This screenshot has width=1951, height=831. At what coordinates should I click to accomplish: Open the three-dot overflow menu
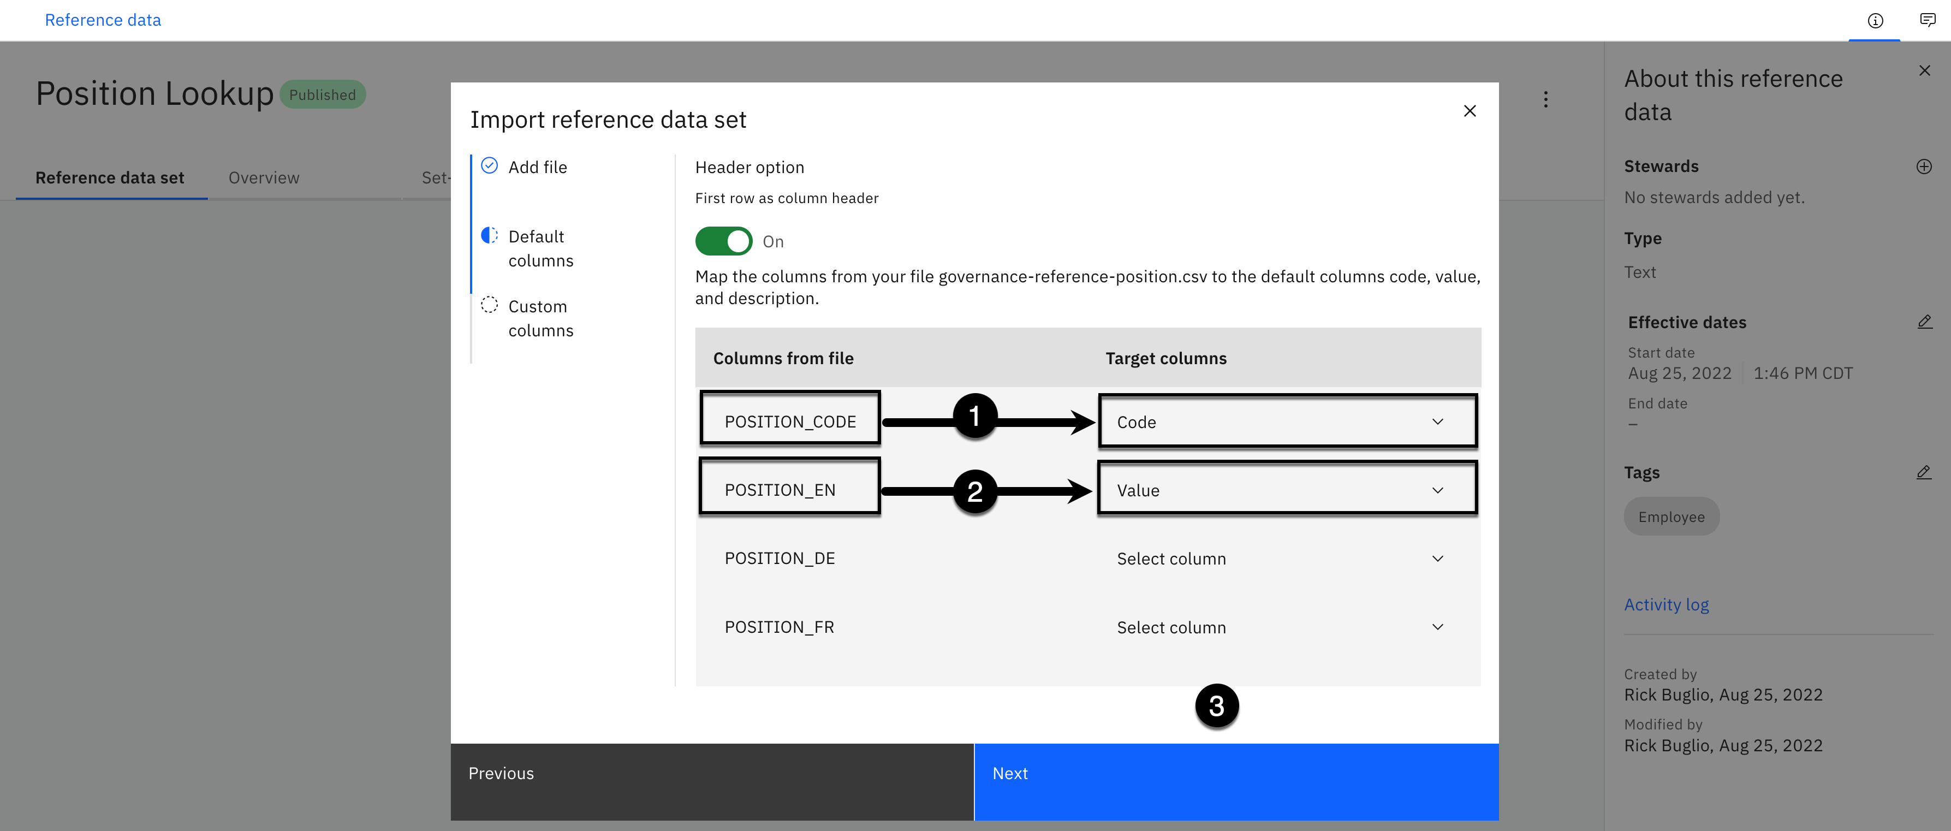pyautogui.click(x=1546, y=99)
